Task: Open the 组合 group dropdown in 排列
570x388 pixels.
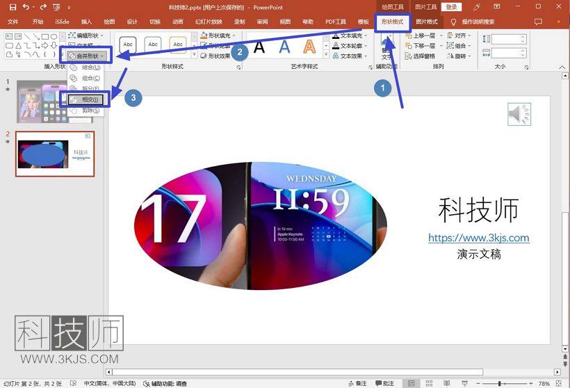Action: coord(459,46)
